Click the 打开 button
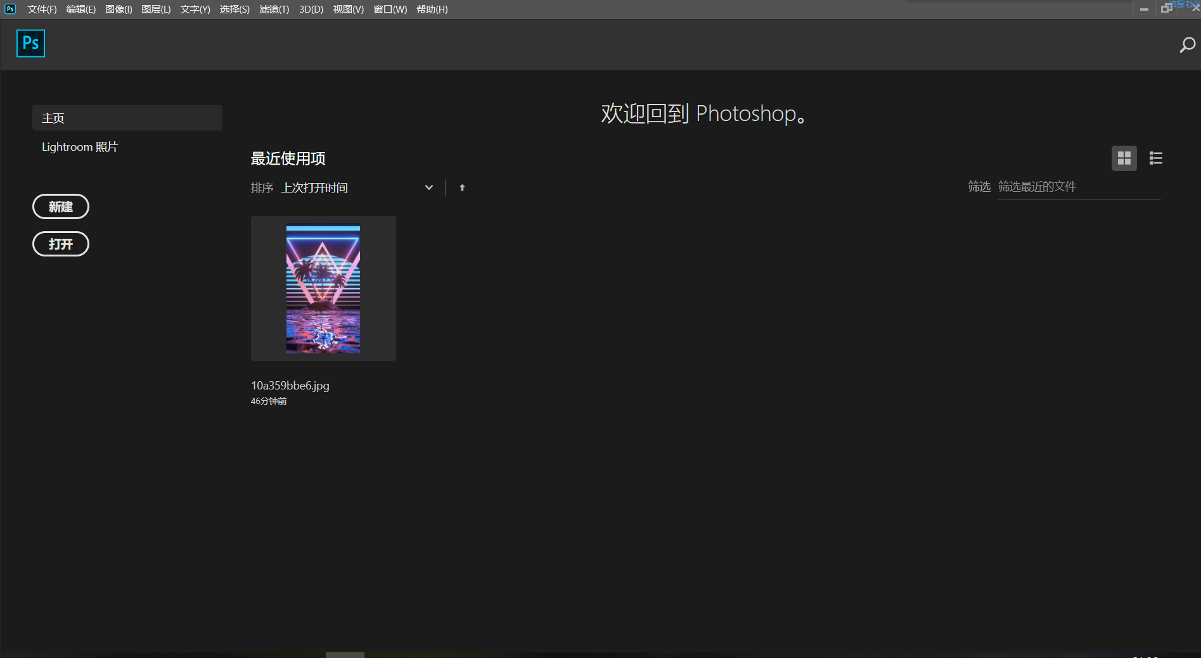 [x=61, y=244]
